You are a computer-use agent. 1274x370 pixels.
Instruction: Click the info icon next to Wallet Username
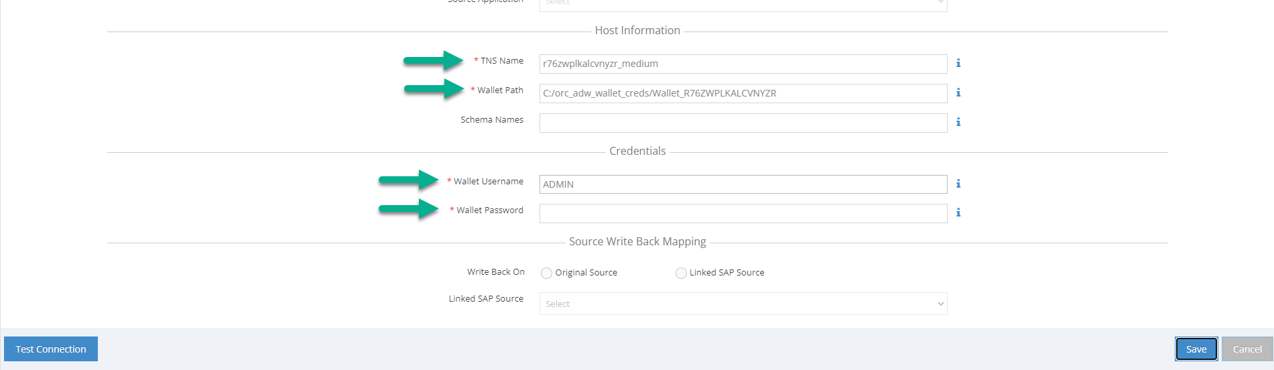[x=958, y=184]
